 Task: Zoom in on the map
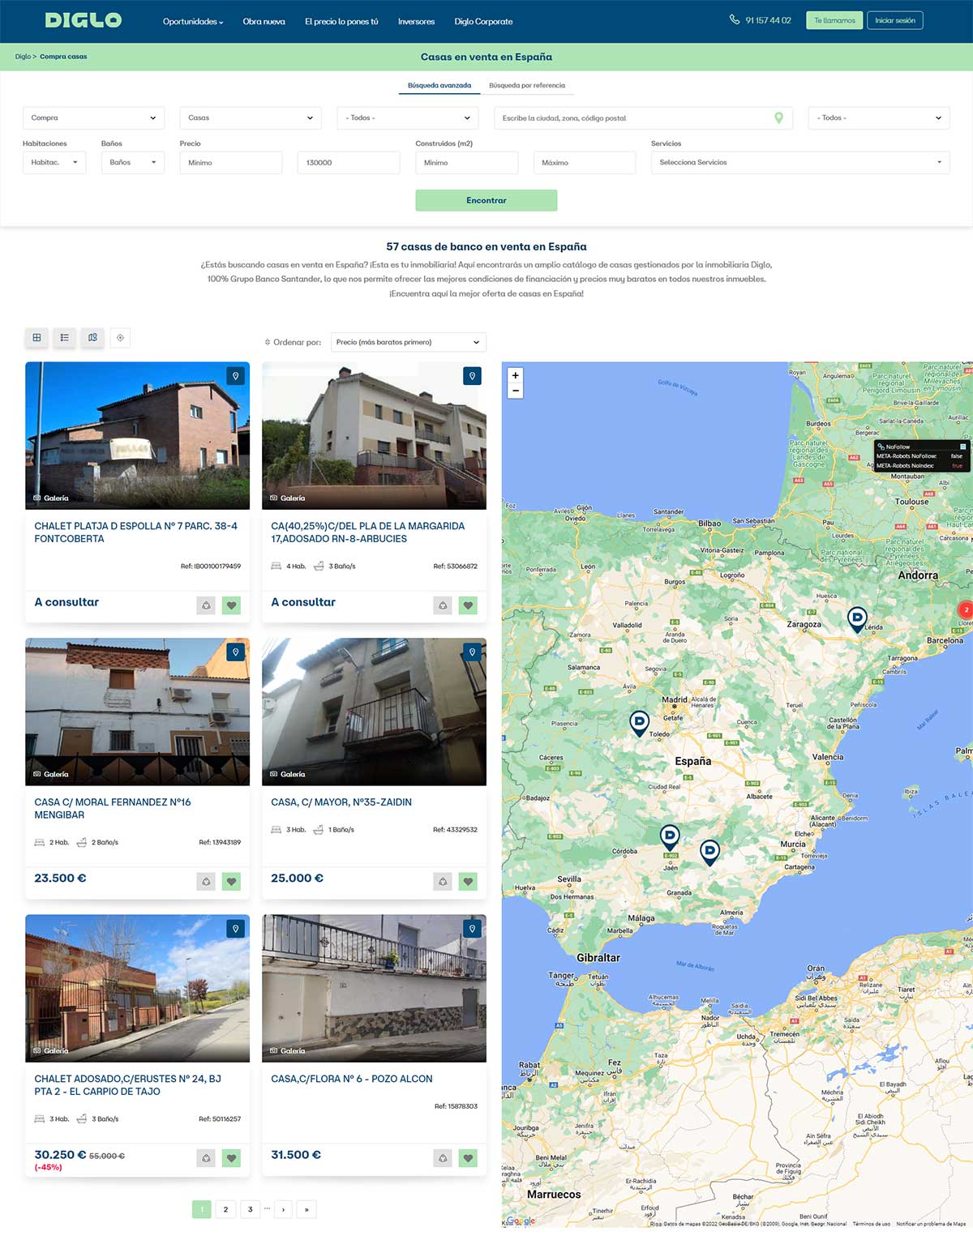(515, 375)
